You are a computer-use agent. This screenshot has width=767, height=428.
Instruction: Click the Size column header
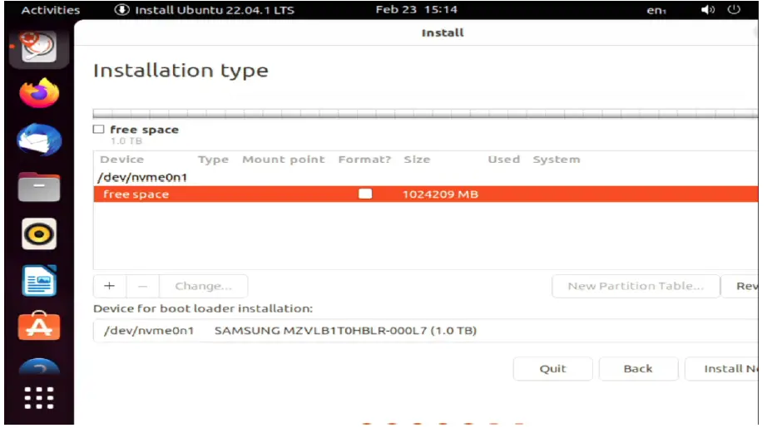pyautogui.click(x=417, y=160)
